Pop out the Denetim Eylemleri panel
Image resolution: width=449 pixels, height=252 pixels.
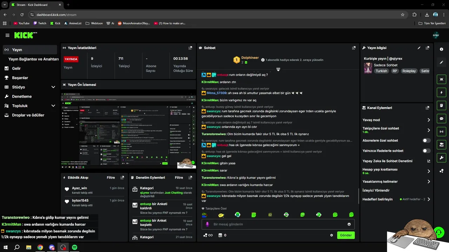pyautogui.click(x=190, y=177)
